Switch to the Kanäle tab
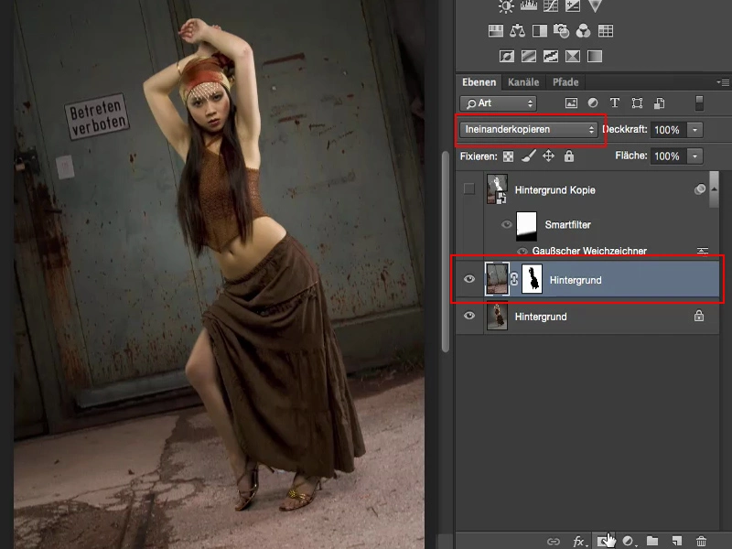This screenshot has height=549, width=732. tap(523, 81)
